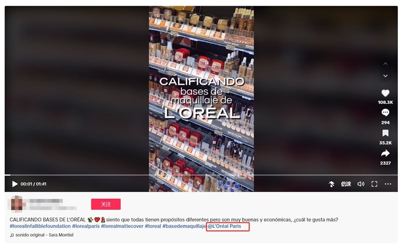The image size is (402, 248).
Task: Open the #basedemaquillaje hashtag
Action: tap(184, 226)
